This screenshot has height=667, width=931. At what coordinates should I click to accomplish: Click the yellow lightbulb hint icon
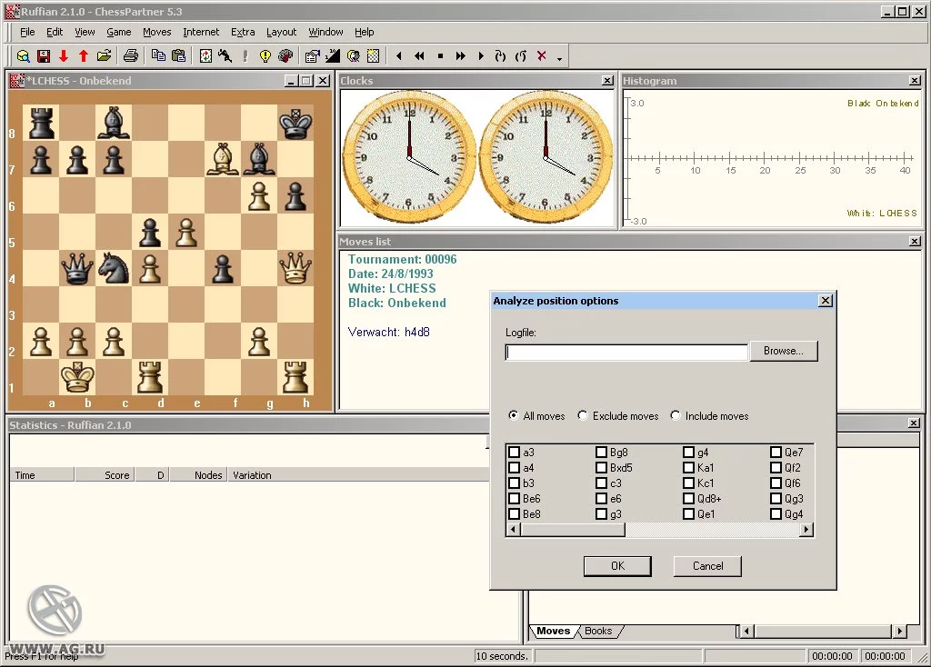click(265, 55)
